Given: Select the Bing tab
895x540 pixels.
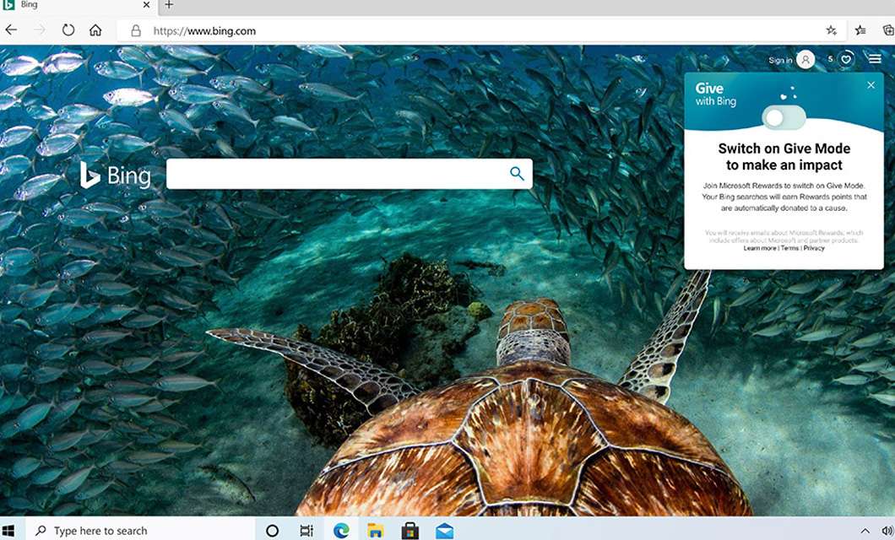Looking at the screenshot, I should pos(77,5).
